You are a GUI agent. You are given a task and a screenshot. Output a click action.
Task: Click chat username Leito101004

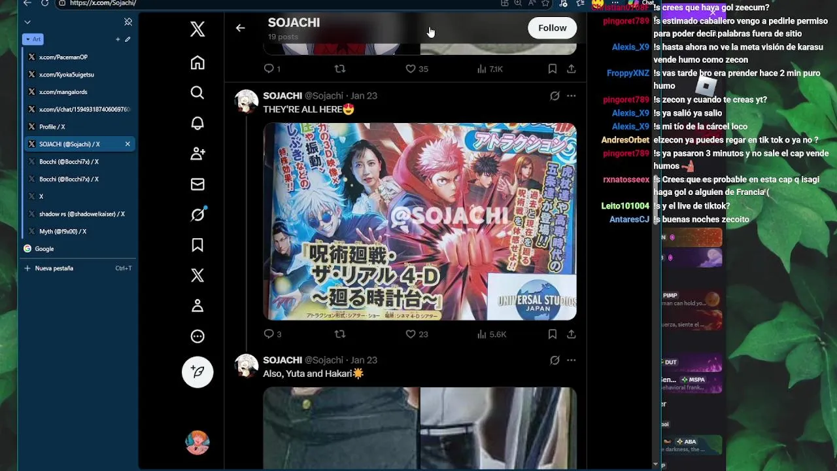click(x=625, y=206)
